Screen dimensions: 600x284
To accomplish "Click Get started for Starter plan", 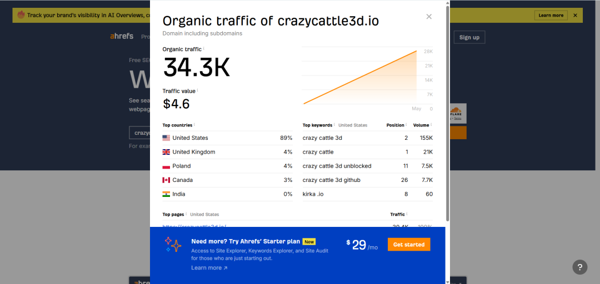I will (x=409, y=245).
